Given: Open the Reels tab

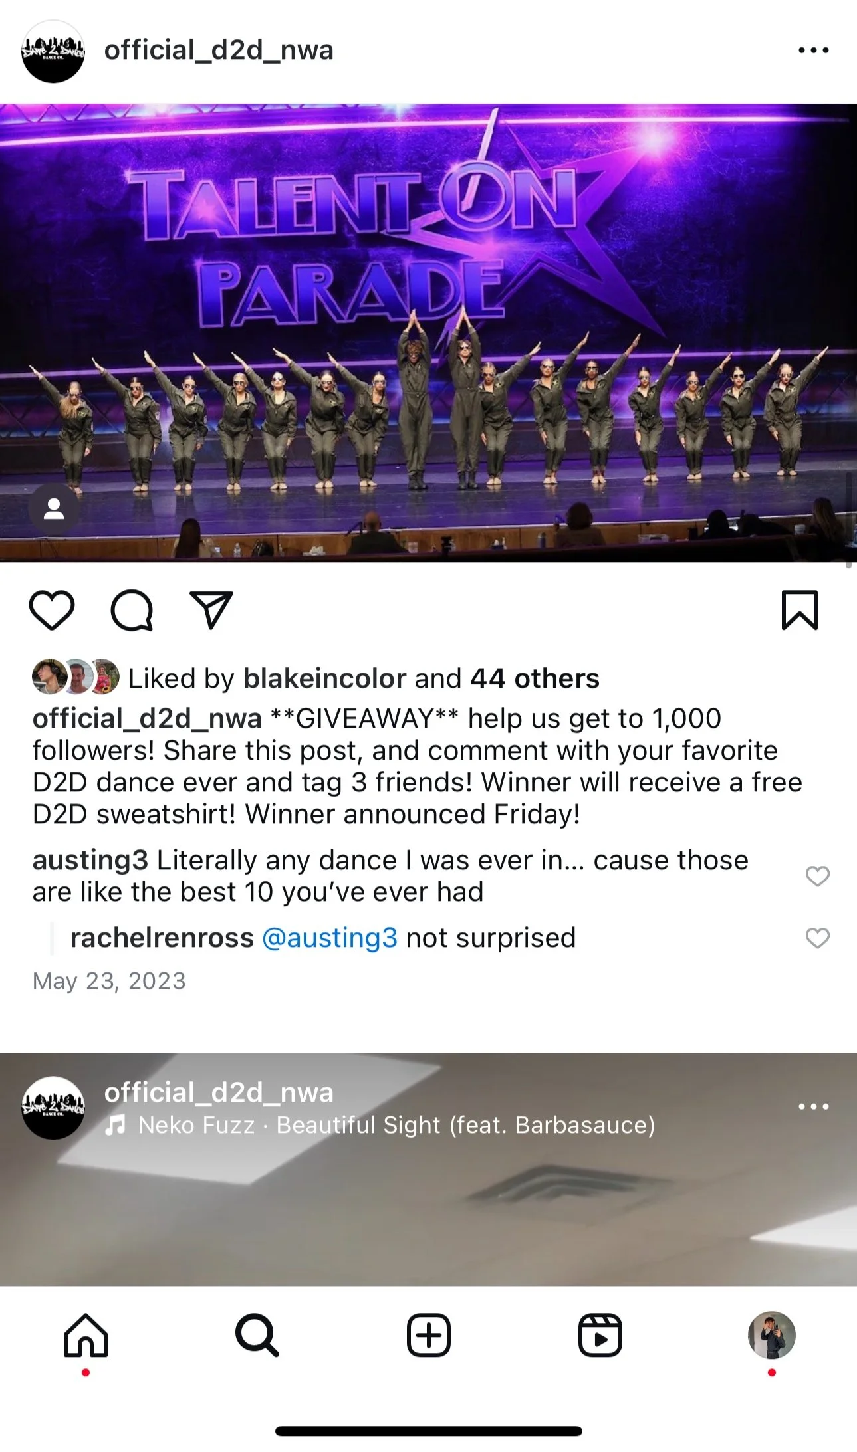Looking at the screenshot, I should [600, 1335].
